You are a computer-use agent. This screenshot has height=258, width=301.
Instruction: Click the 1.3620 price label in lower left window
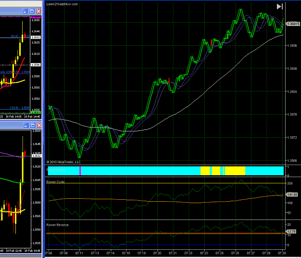[37, 167]
